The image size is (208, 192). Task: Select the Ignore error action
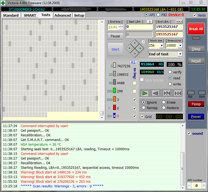point(143,102)
